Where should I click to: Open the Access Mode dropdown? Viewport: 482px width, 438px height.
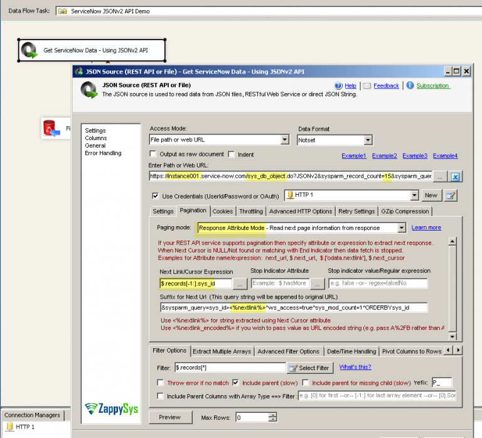coord(284,140)
